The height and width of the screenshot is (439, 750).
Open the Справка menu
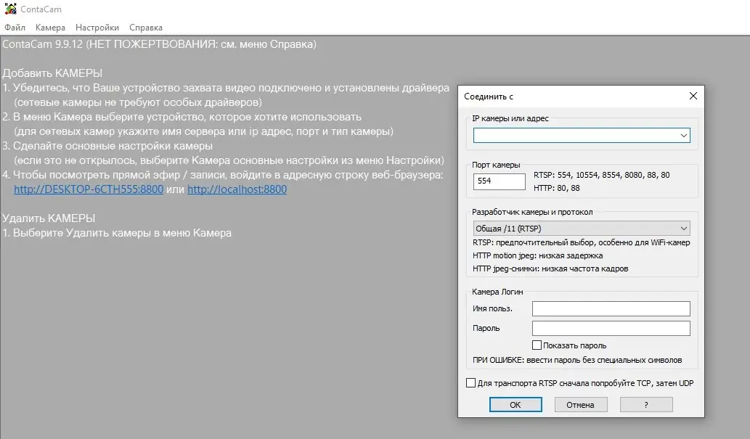146,26
